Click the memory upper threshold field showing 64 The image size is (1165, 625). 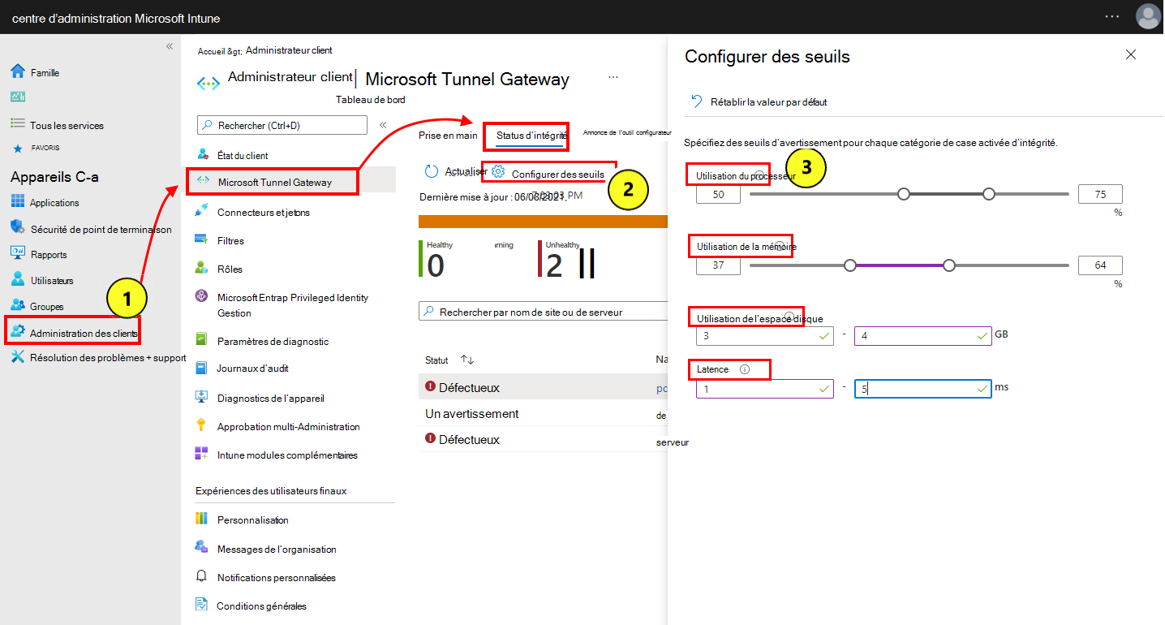pos(1100,265)
